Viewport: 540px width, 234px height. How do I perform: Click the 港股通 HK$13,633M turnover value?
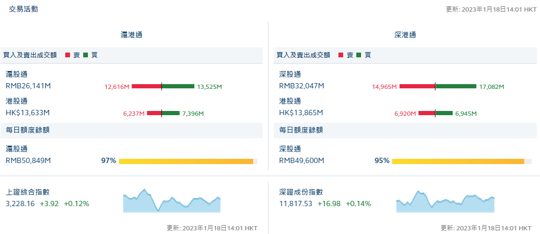point(27,113)
